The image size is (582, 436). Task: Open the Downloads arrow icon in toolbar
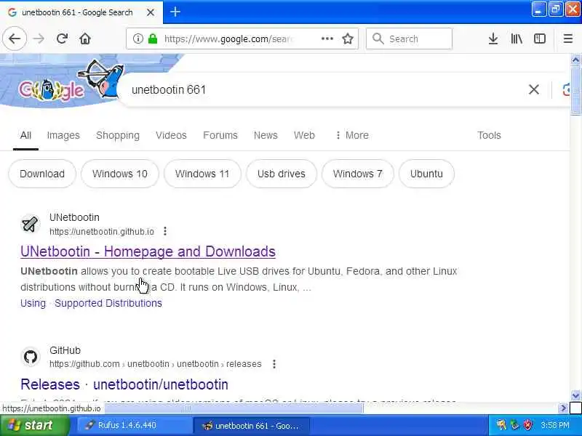493,39
